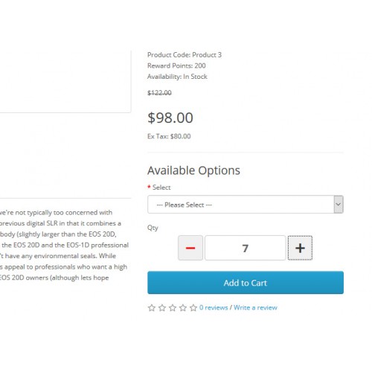The height and width of the screenshot is (372, 372).
Task: Decrease quantity with the red minus button
Action: pos(190,248)
